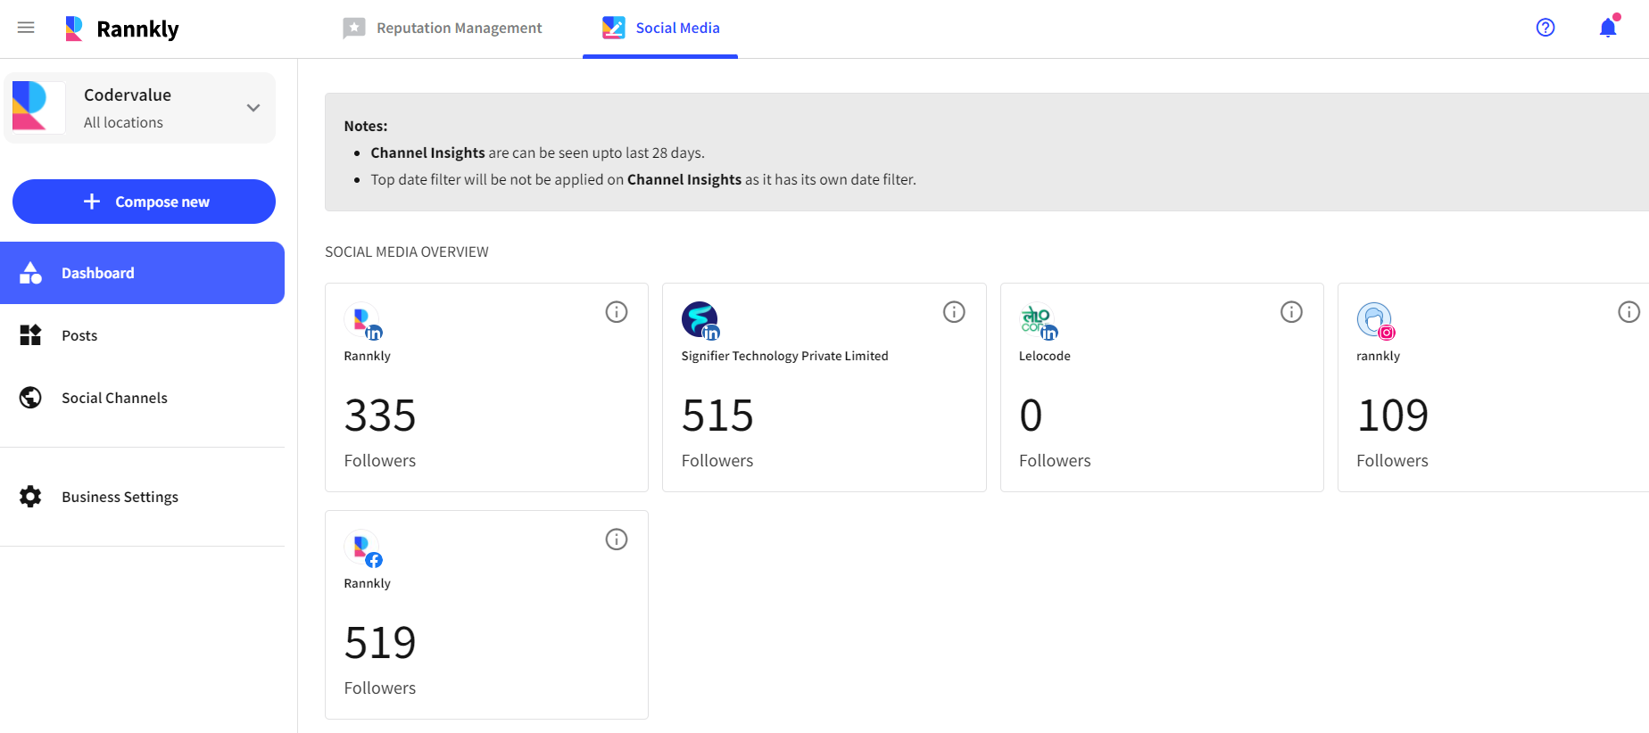The height and width of the screenshot is (733, 1649).
Task: Show info for Rannkly Facebook card
Action: pos(617,539)
